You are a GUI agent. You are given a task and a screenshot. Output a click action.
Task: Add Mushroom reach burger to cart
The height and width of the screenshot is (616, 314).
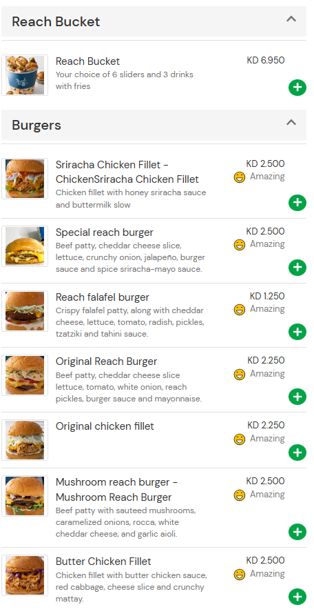click(297, 532)
